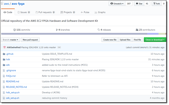Open latest commit hash 846fd71
The width and height of the screenshot is (169, 105).
pos(144,47)
